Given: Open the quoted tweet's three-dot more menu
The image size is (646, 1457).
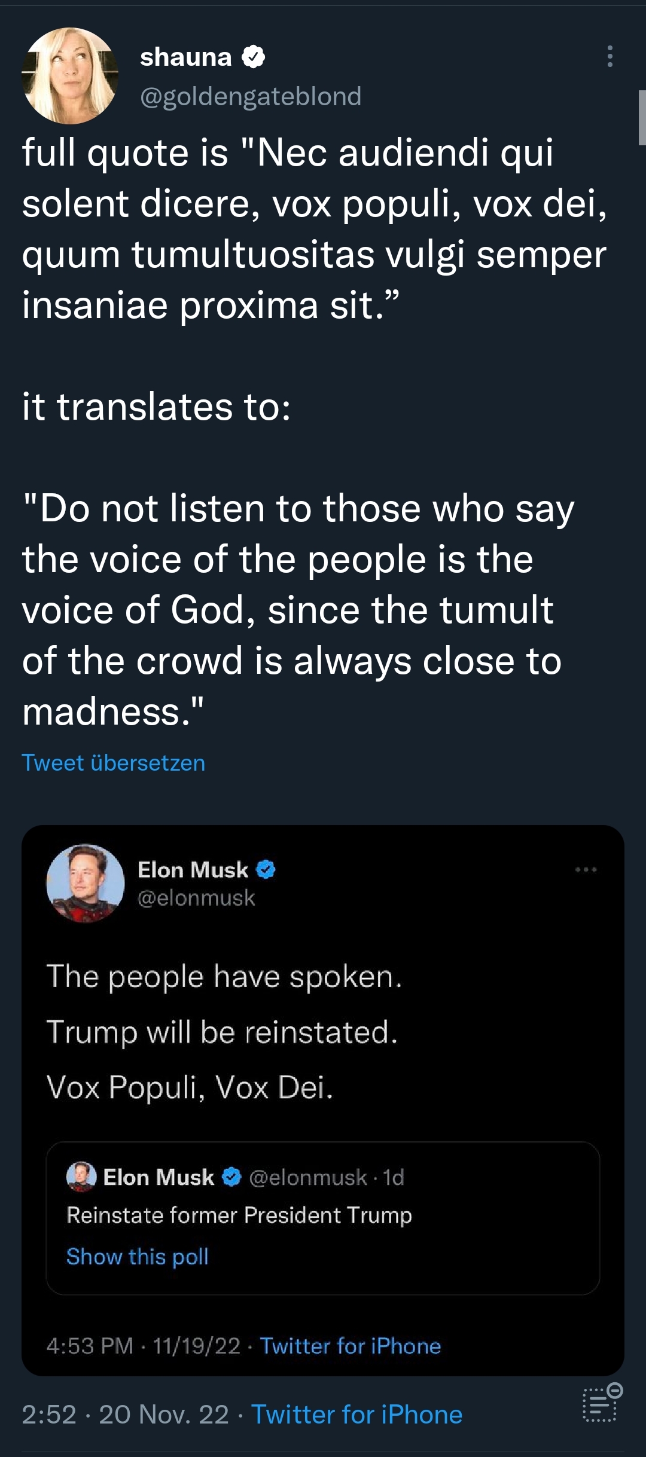Looking at the screenshot, I should [x=586, y=870].
